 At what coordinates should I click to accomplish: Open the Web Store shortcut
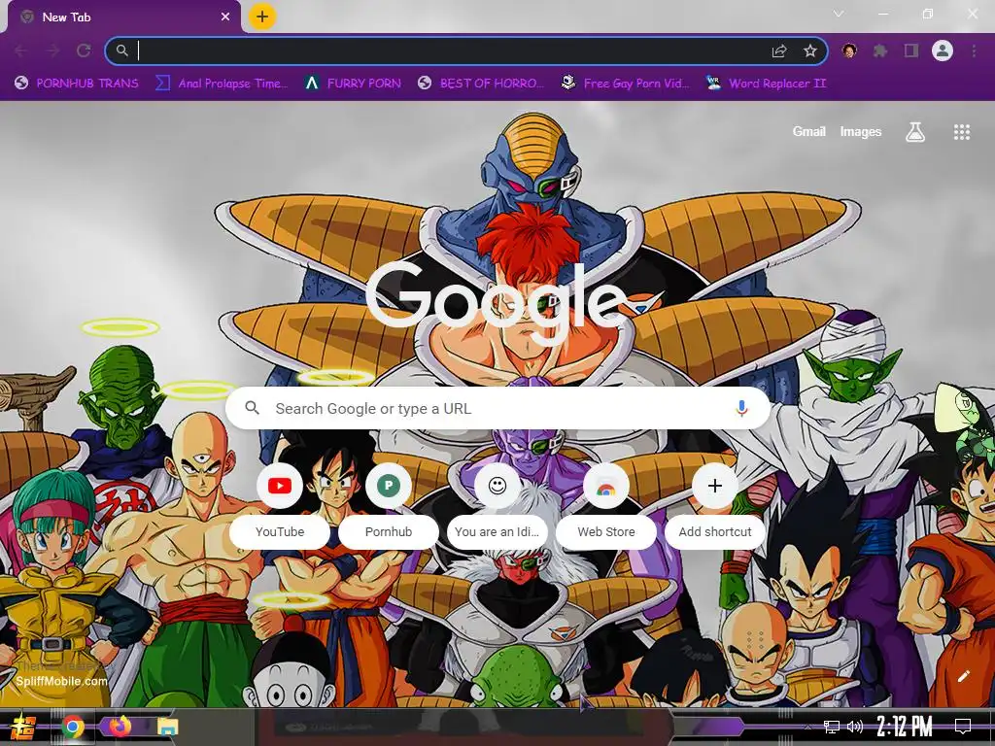click(x=606, y=504)
